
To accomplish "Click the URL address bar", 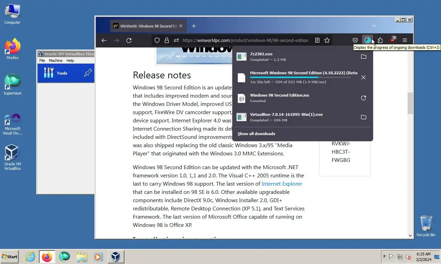I will point(245,40).
